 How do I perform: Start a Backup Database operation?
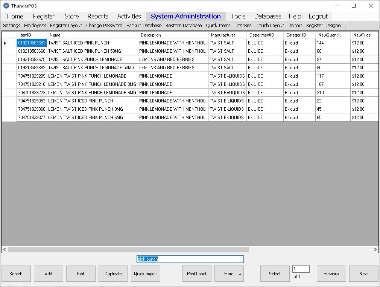[144, 25]
